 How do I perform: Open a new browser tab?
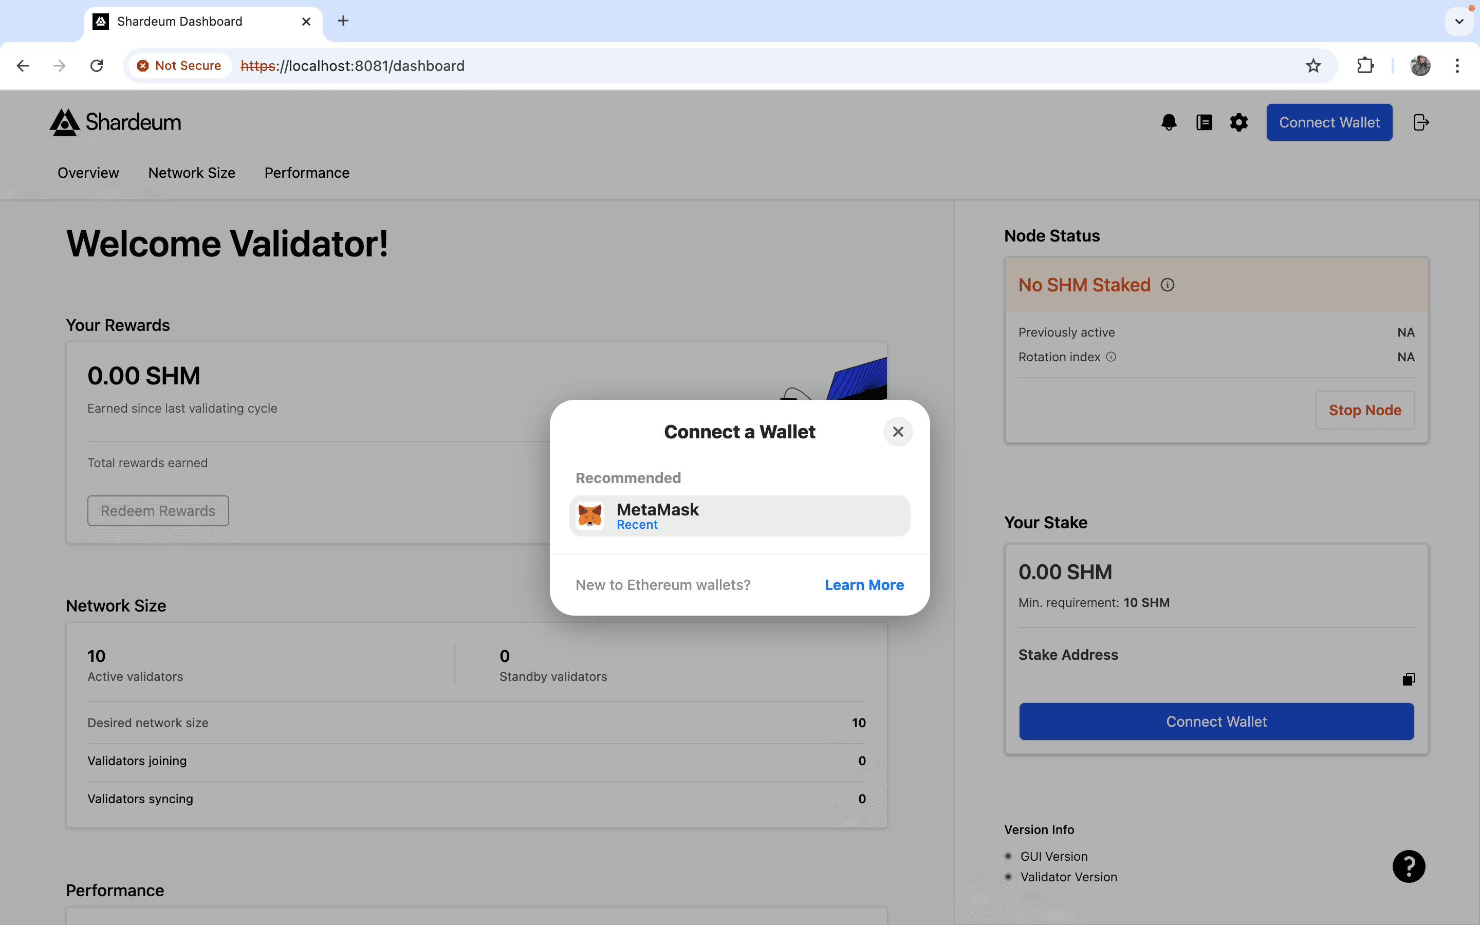pos(343,21)
